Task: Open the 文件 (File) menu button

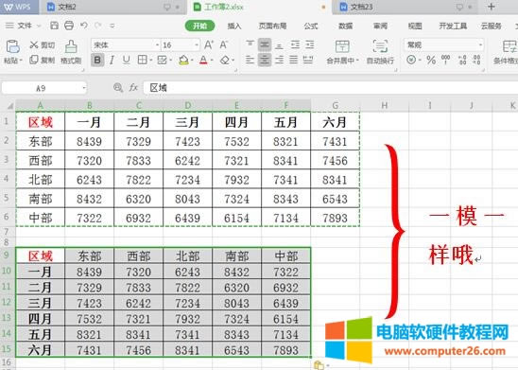Action: click(x=23, y=26)
